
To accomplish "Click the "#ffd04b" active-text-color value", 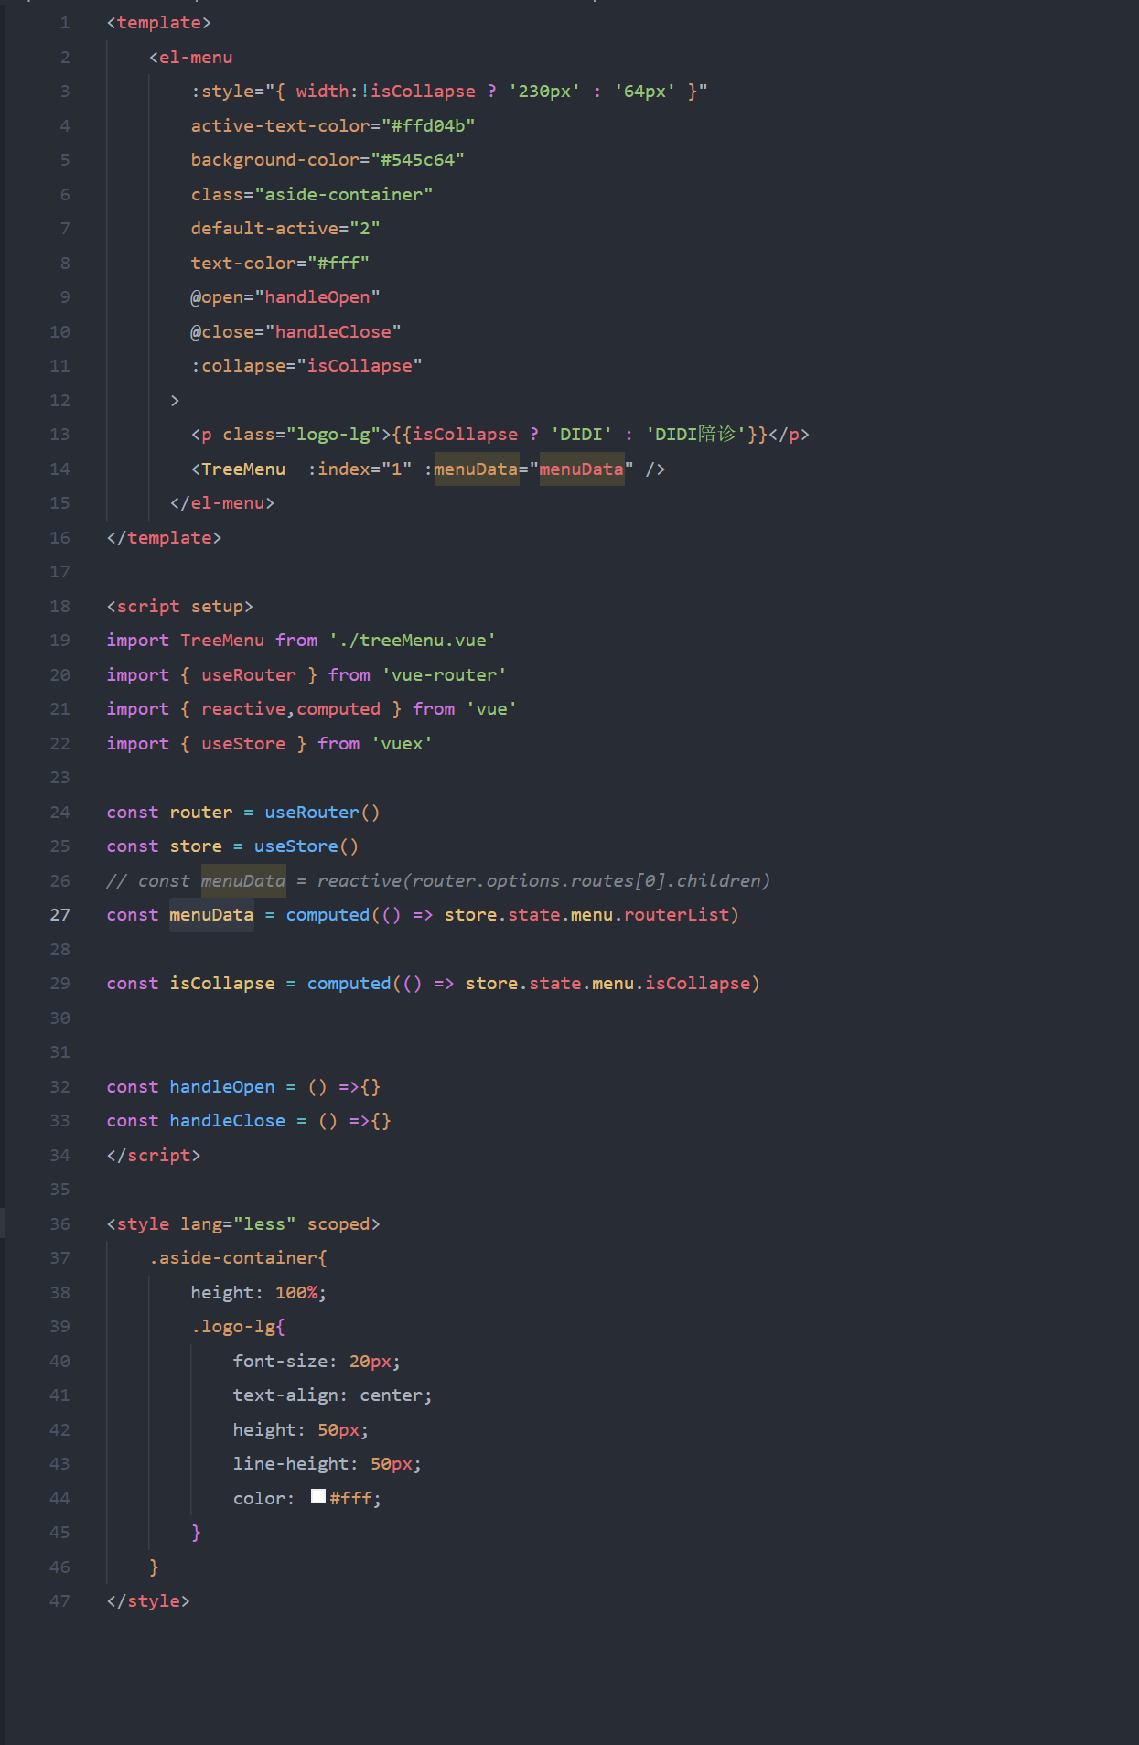I will (x=428, y=125).
